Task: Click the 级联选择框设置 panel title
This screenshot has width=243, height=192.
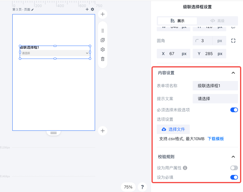Action: pyautogui.click(x=197, y=7)
